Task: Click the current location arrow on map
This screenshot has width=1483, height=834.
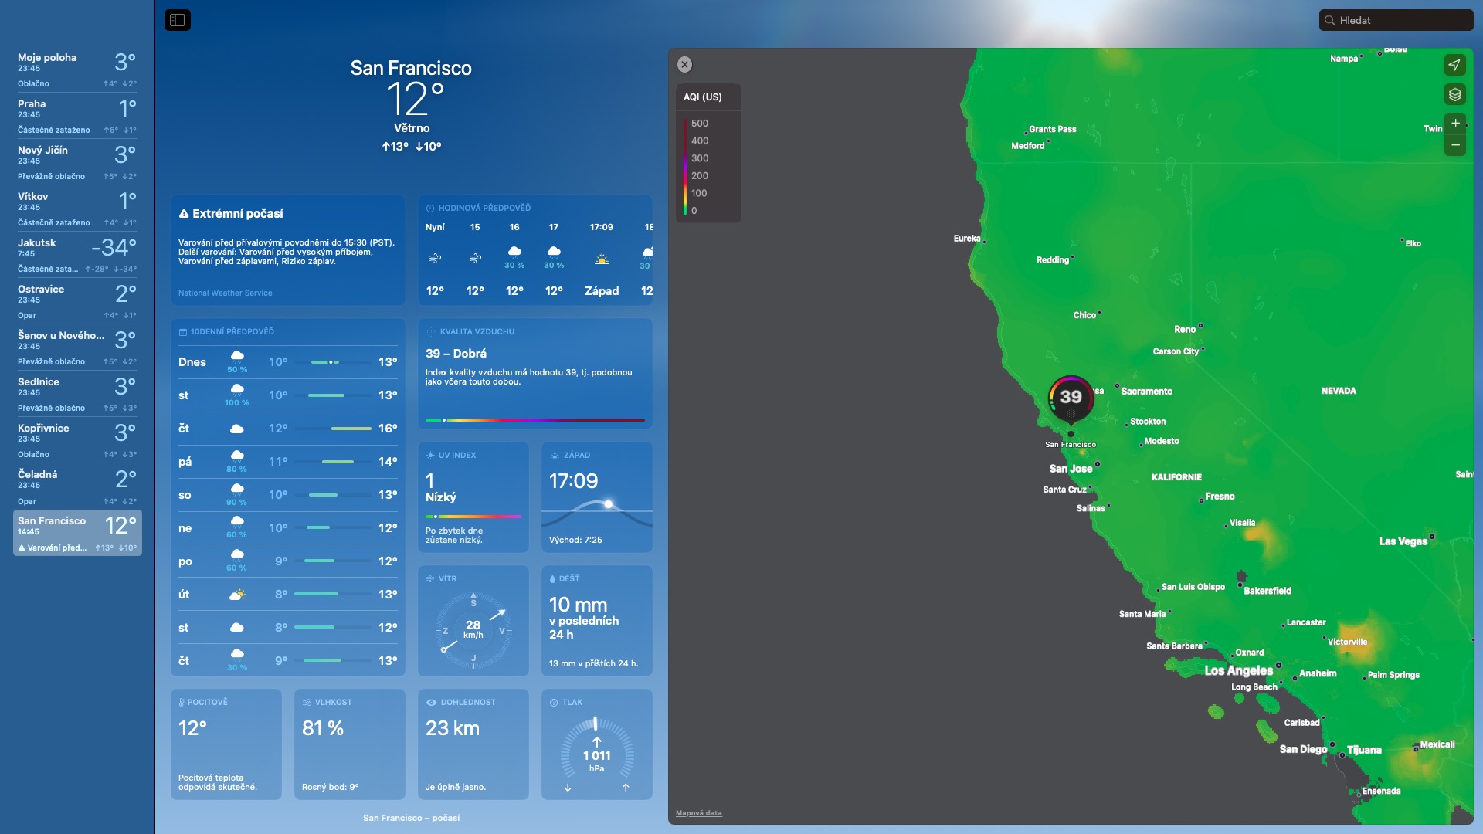Action: pos(1454,65)
